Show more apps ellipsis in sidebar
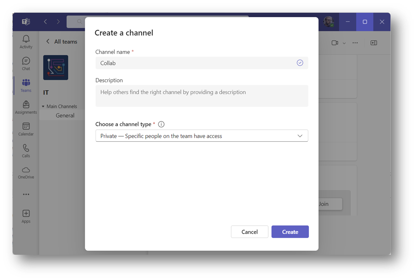Viewport: 416px width, 280px height. click(x=26, y=194)
